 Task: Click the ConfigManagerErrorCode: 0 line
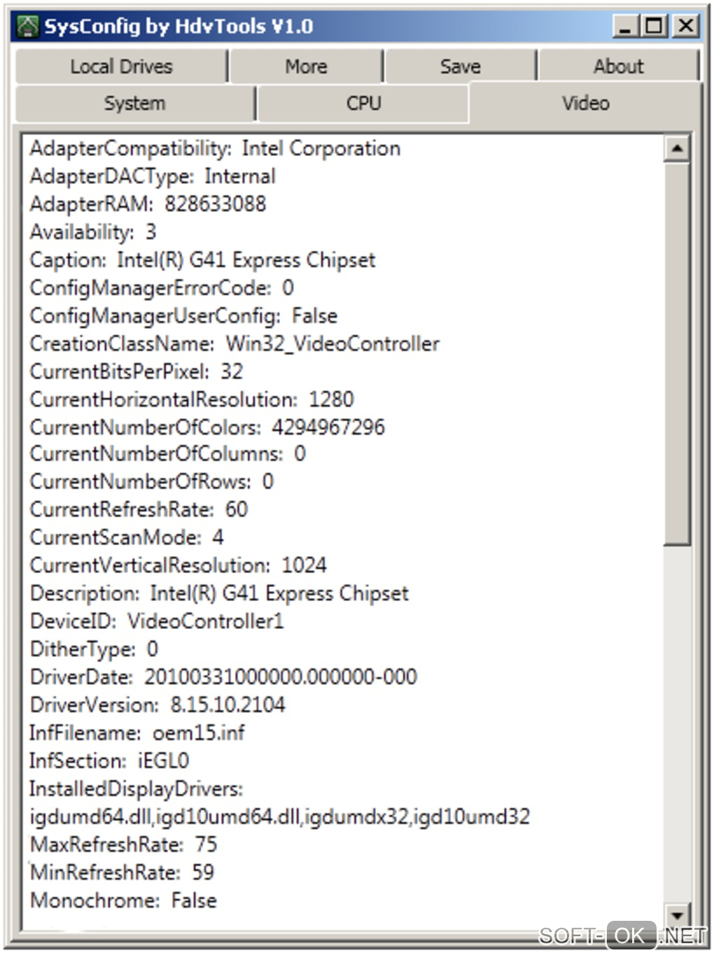(162, 288)
